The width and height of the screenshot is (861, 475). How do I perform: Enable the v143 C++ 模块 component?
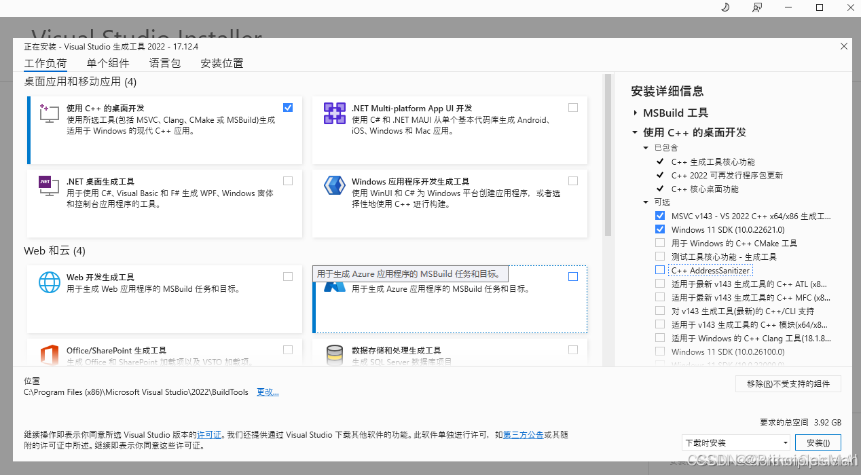[660, 324]
